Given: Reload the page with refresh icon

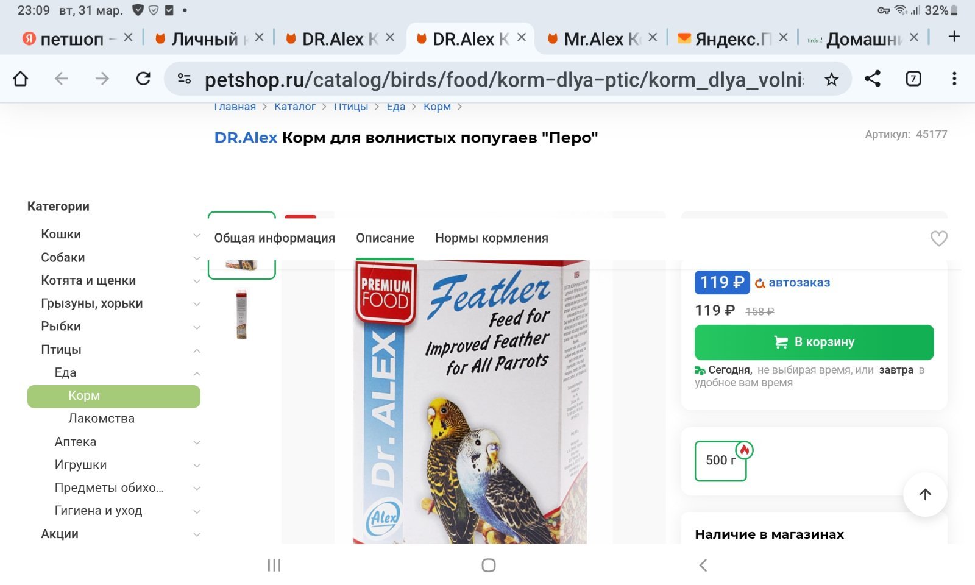Looking at the screenshot, I should click(x=143, y=79).
